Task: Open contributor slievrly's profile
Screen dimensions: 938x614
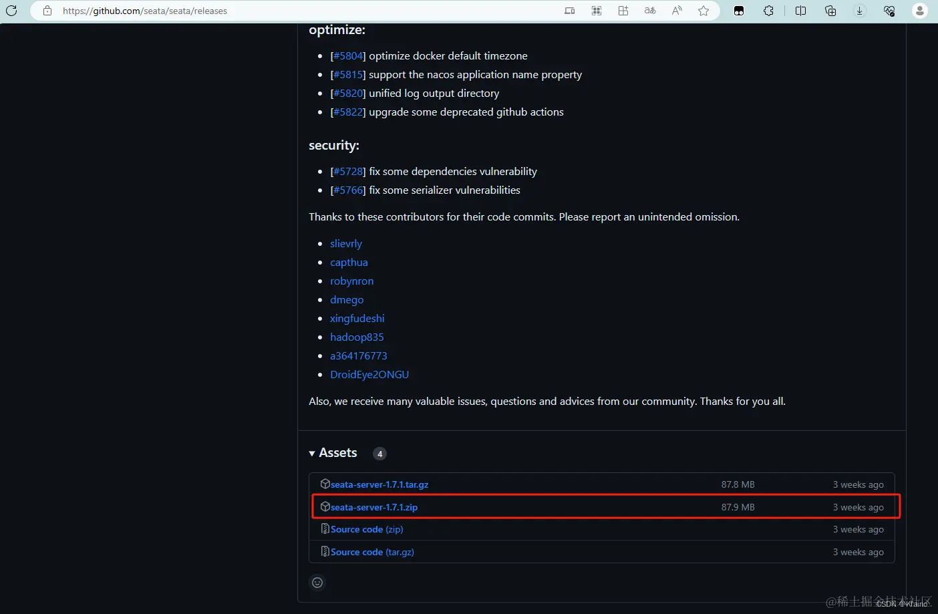Action: [346, 244]
